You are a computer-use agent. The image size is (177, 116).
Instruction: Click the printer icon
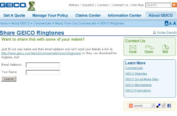click(154, 32)
